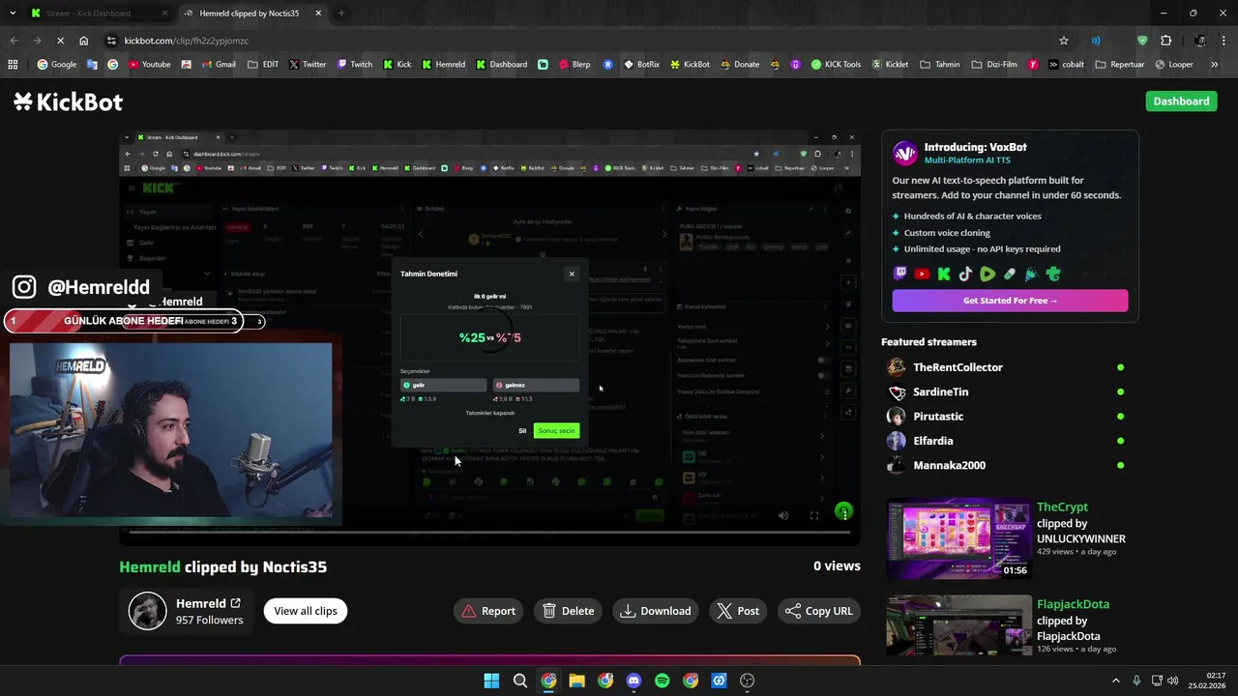Expand the Dizi-Film bookmarks folder
The image size is (1238, 696).
pyautogui.click(x=993, y=65)
